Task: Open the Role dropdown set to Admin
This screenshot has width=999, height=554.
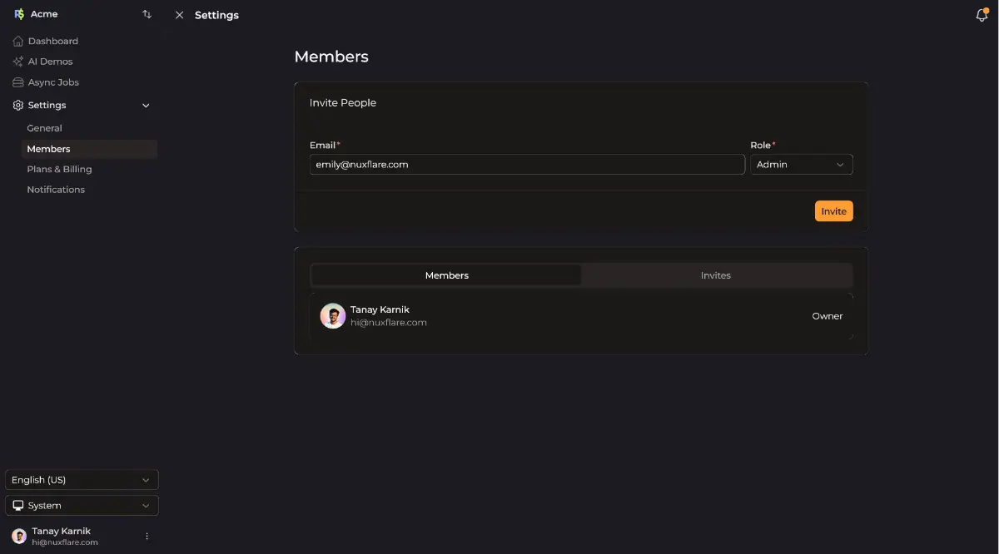Action: 801,165
